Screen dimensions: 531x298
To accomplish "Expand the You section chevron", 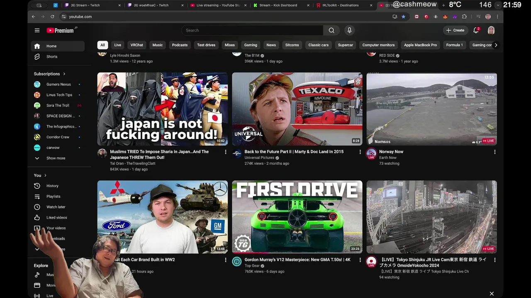I will [45, 175].
